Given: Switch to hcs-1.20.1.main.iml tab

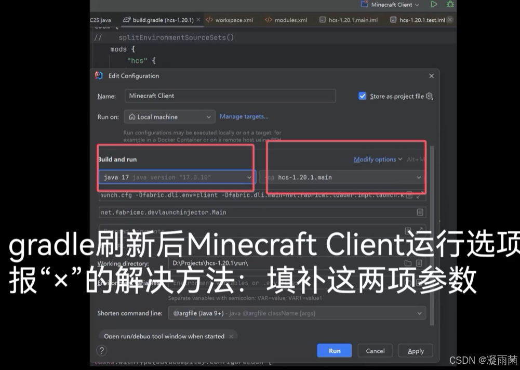Looking at the screenshot, I should [349, 20].
